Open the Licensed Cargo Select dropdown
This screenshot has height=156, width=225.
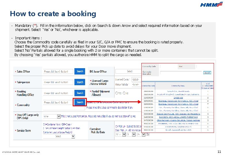136,79
